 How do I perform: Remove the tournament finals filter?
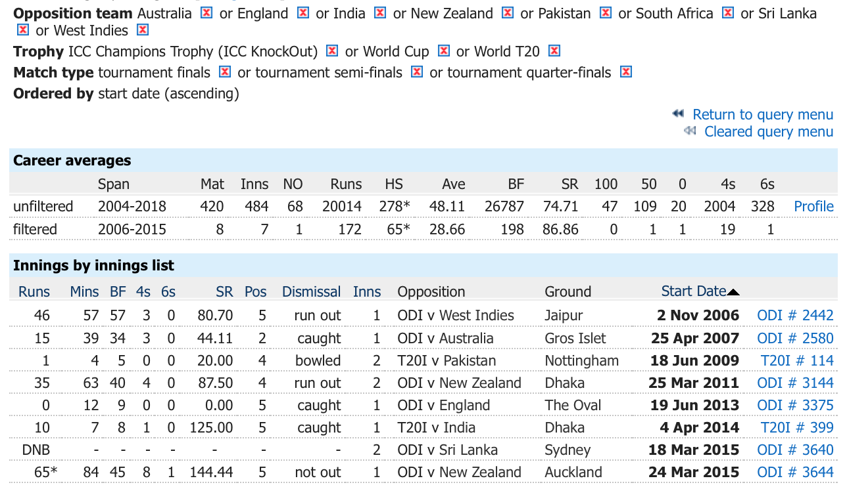click(225, 72)
